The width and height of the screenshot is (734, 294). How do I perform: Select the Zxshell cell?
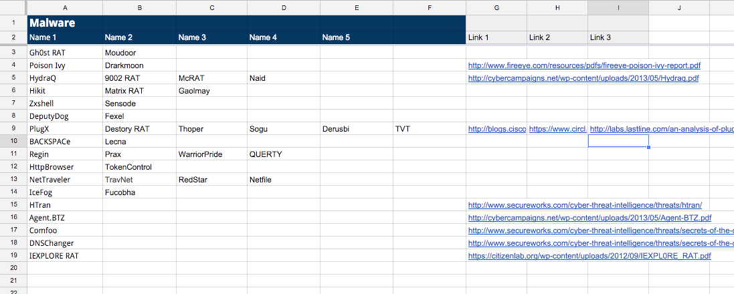[x=65, y=104]
